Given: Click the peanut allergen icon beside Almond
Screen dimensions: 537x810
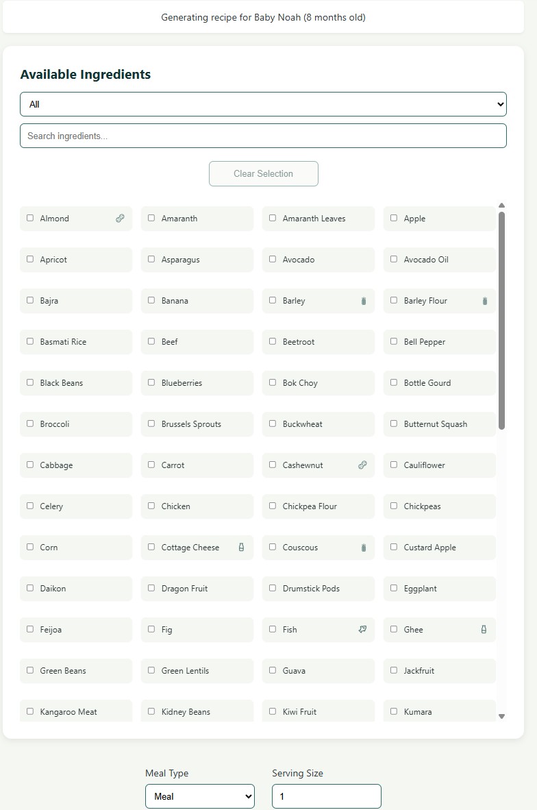Looking at the screenshot, I should pos(121,218).
